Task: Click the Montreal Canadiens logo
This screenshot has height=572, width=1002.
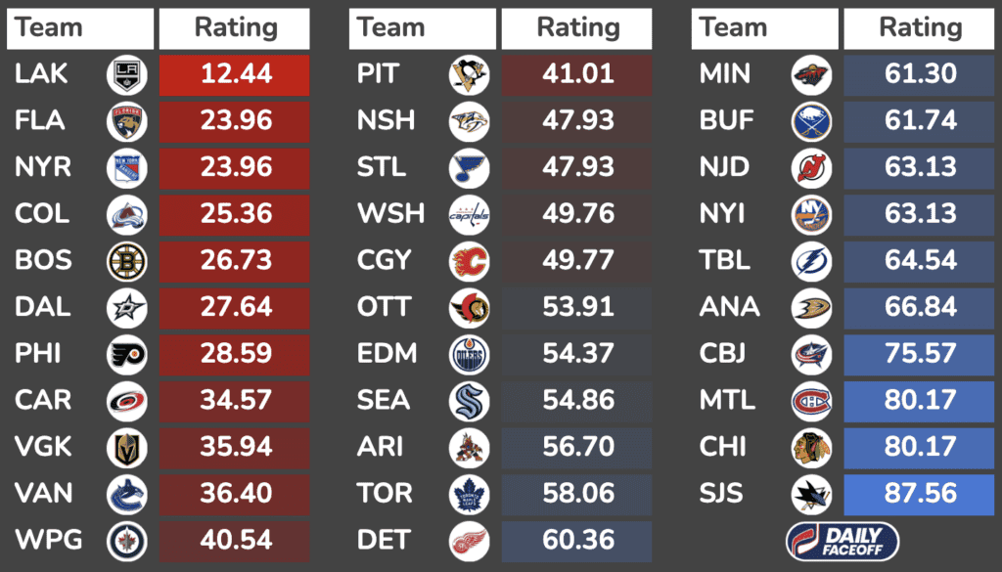Action: pos(811,401)
